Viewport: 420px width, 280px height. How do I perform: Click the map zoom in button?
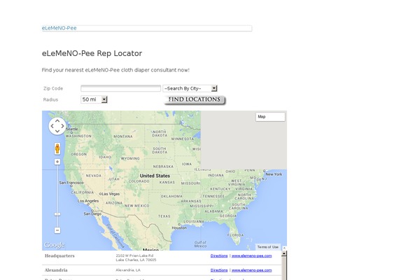57,162
